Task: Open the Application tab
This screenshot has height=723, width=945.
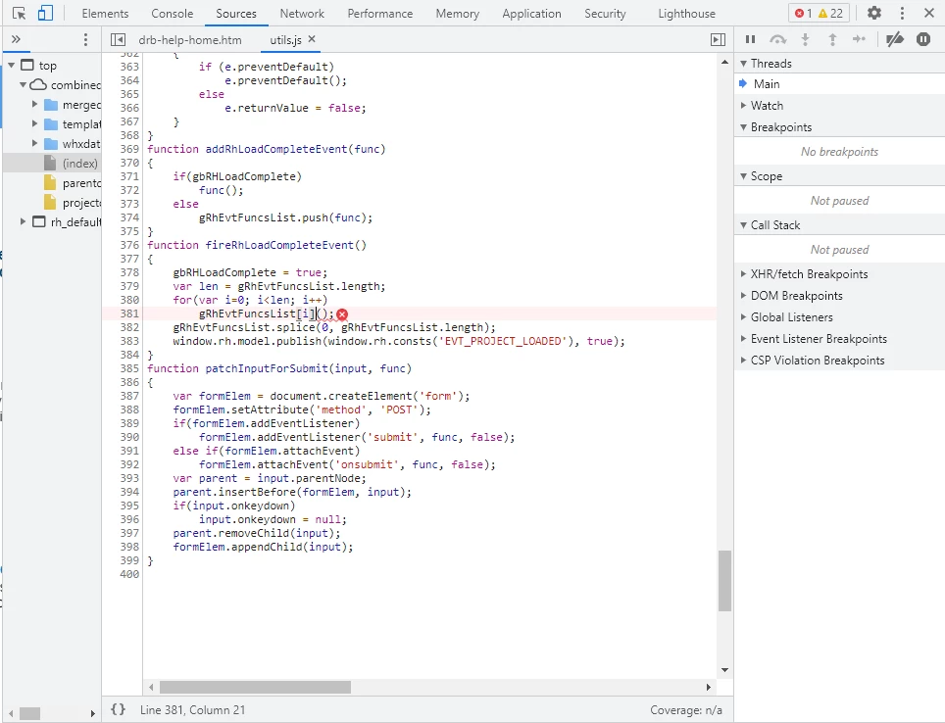Action: tap(531, 14)
